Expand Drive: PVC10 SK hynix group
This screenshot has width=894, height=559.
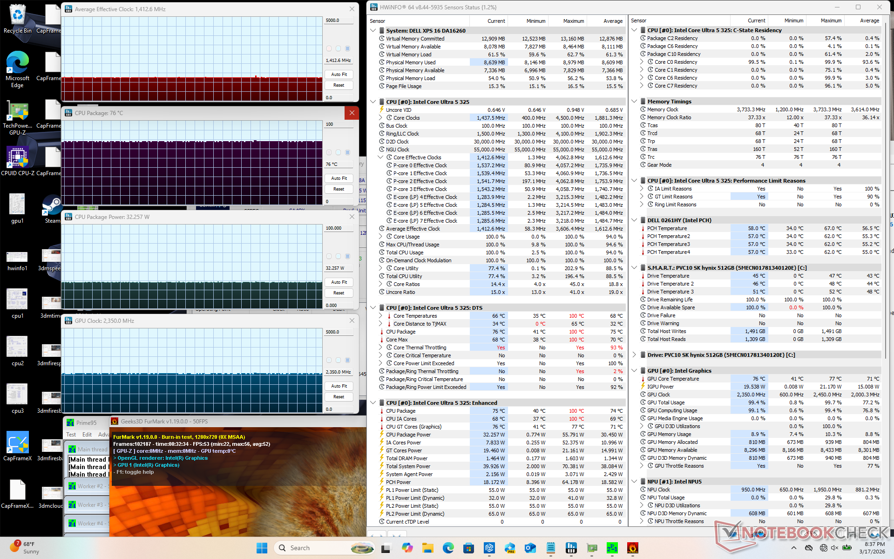(x=634, y=354)
